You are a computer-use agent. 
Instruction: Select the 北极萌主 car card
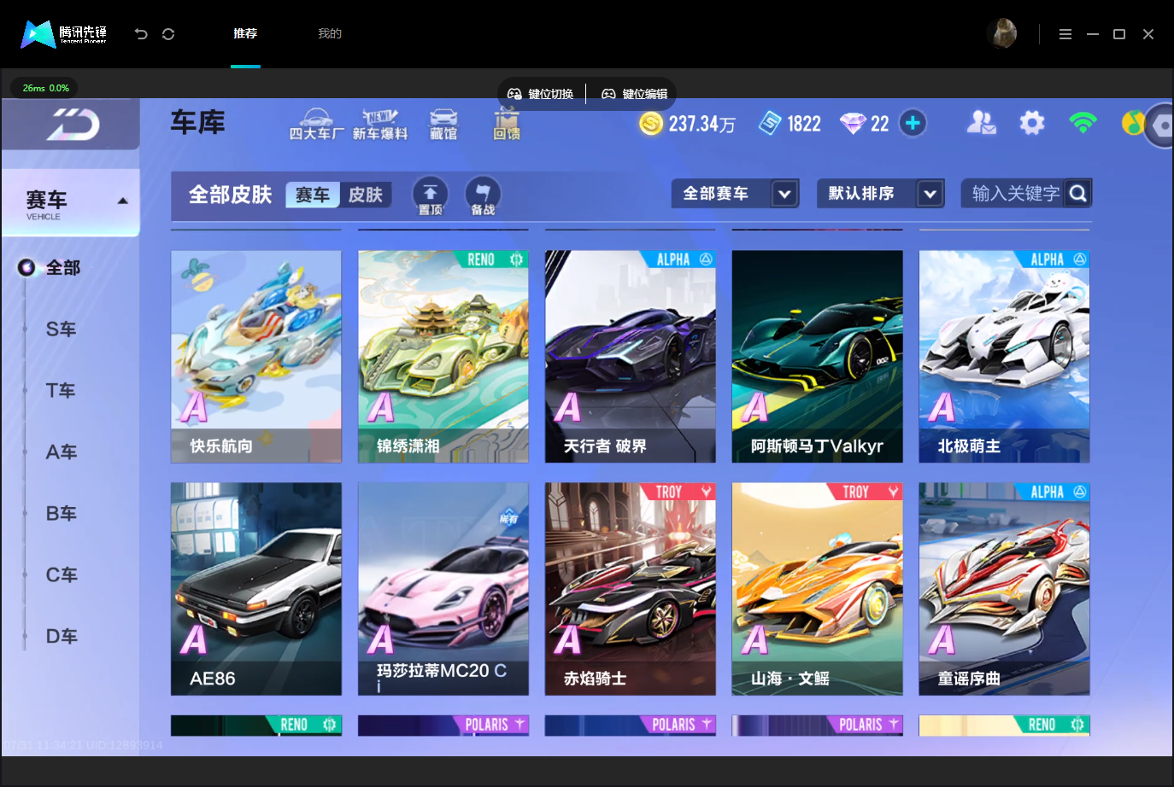[x=1005, y=357]
